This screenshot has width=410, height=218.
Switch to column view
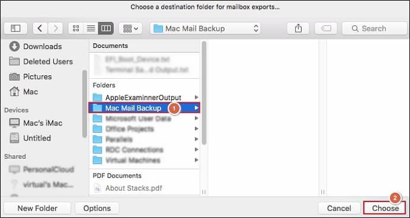tap(106, 28)
